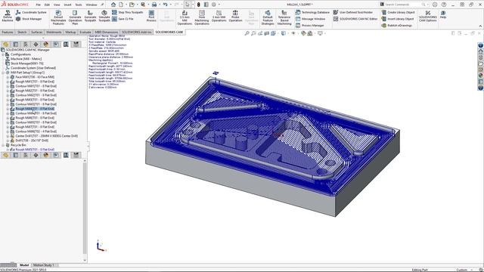484x272 pixels.
Task: Open the selection tool dropdown arrow
Action: click(x=193, y=5)
